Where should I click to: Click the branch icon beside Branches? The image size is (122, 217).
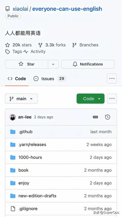pyautogui.click(x=74, y=45)
